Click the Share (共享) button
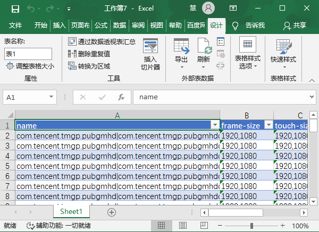Viewport: 319px width, 232px height. pyautogui.click(x=295, y=25)
